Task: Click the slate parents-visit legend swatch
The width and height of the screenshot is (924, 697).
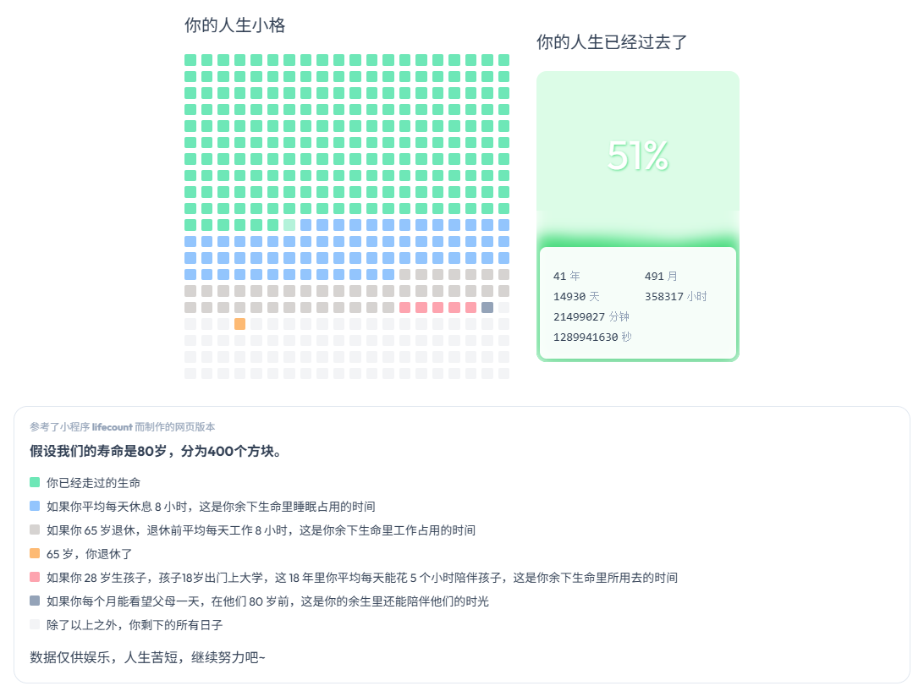Action: [x=35, y=601]
